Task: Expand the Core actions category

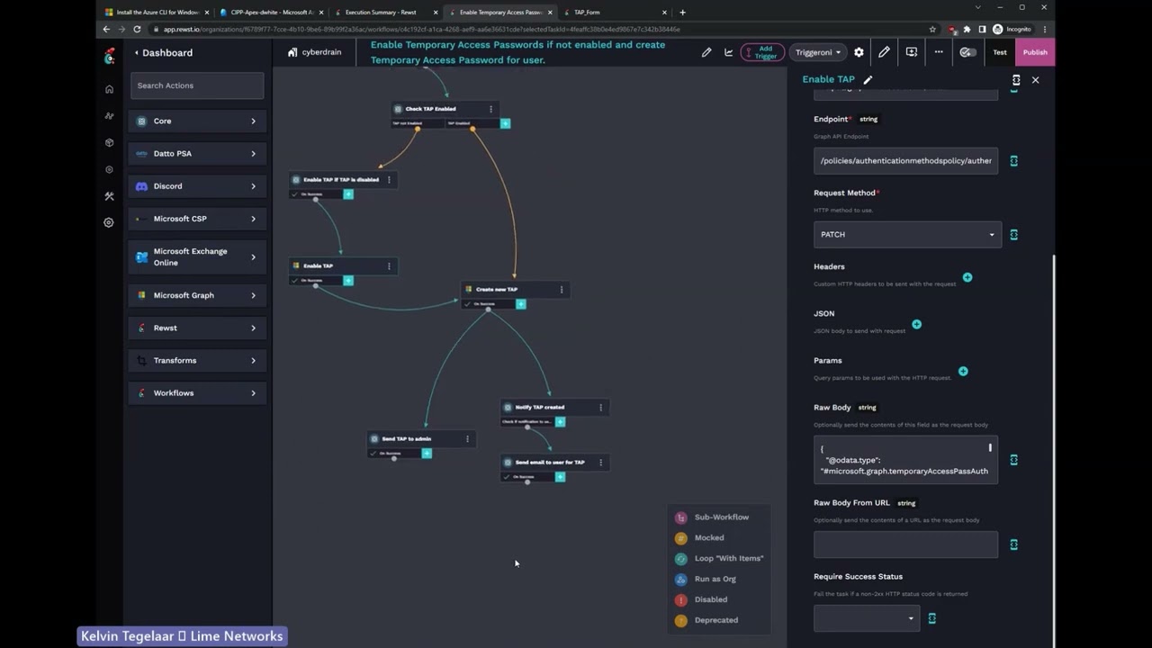Action: [x=197, y=121]
